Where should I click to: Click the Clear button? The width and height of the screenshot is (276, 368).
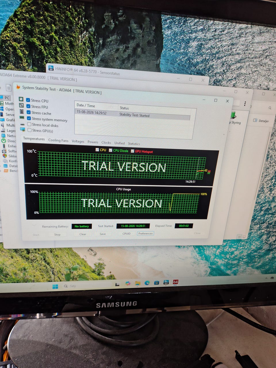(83, 234)
